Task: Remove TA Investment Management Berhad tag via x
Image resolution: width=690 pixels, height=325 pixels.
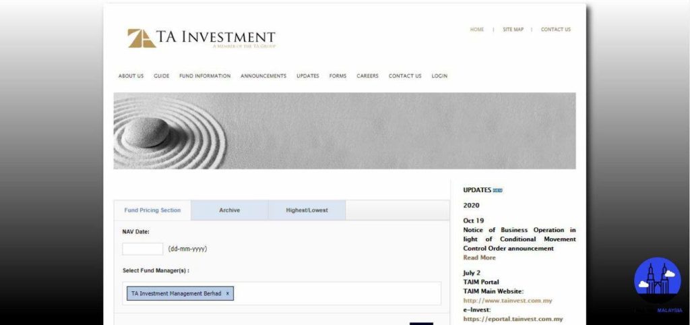Action: pos(228,294)
